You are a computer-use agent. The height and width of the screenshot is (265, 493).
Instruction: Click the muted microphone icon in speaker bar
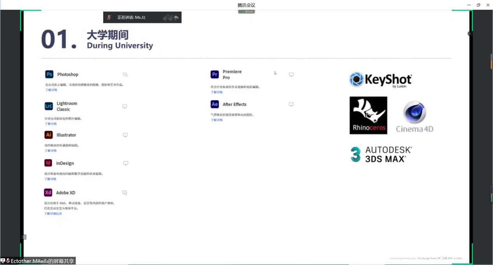pos(109,18)
